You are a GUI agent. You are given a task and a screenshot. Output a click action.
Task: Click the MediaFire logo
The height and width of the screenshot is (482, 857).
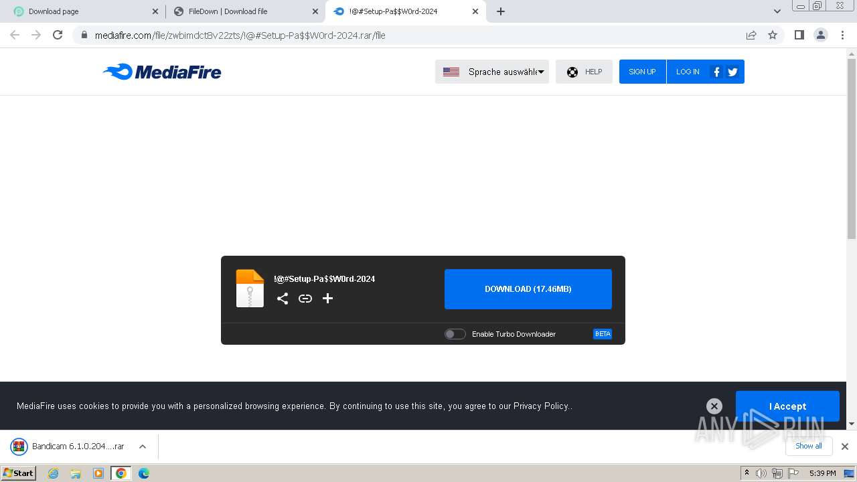click(x=162, y=72)
